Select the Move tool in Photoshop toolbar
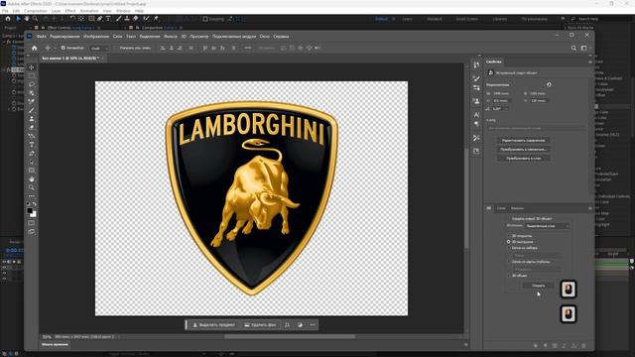 (32, 67)
